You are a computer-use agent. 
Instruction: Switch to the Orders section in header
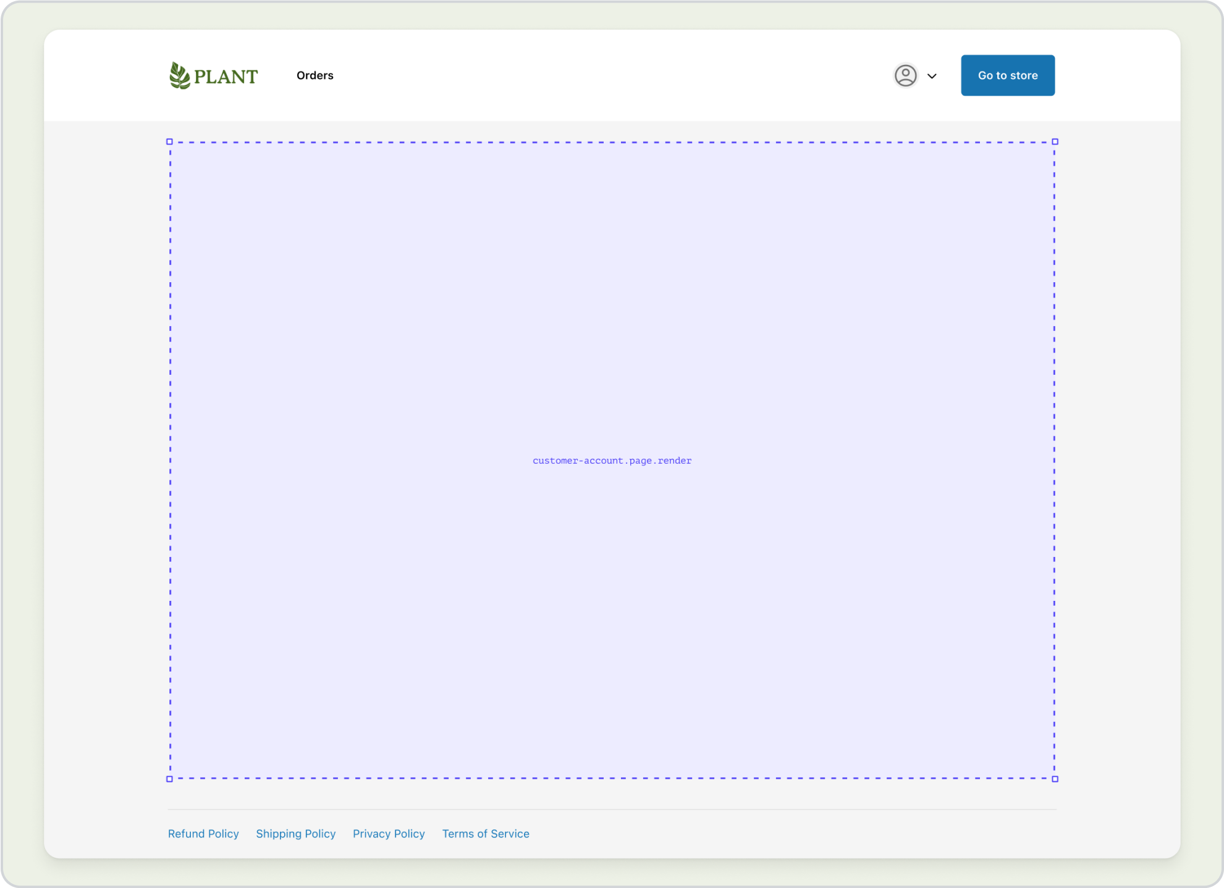click(x=315, y=75)
